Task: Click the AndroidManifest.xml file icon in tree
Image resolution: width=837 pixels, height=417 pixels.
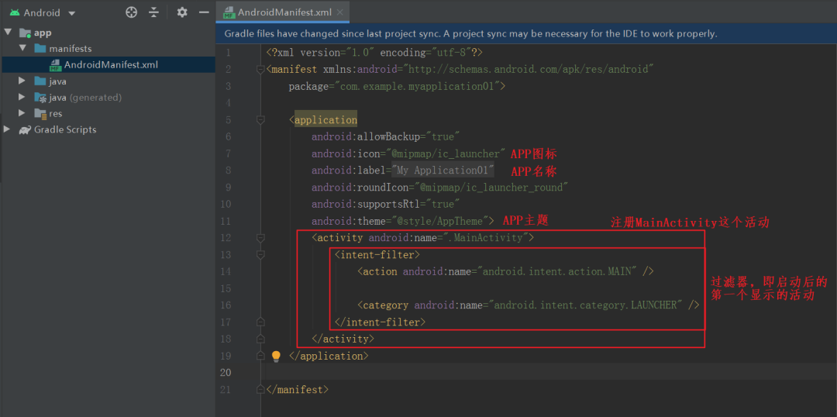Action: (56, 65)
